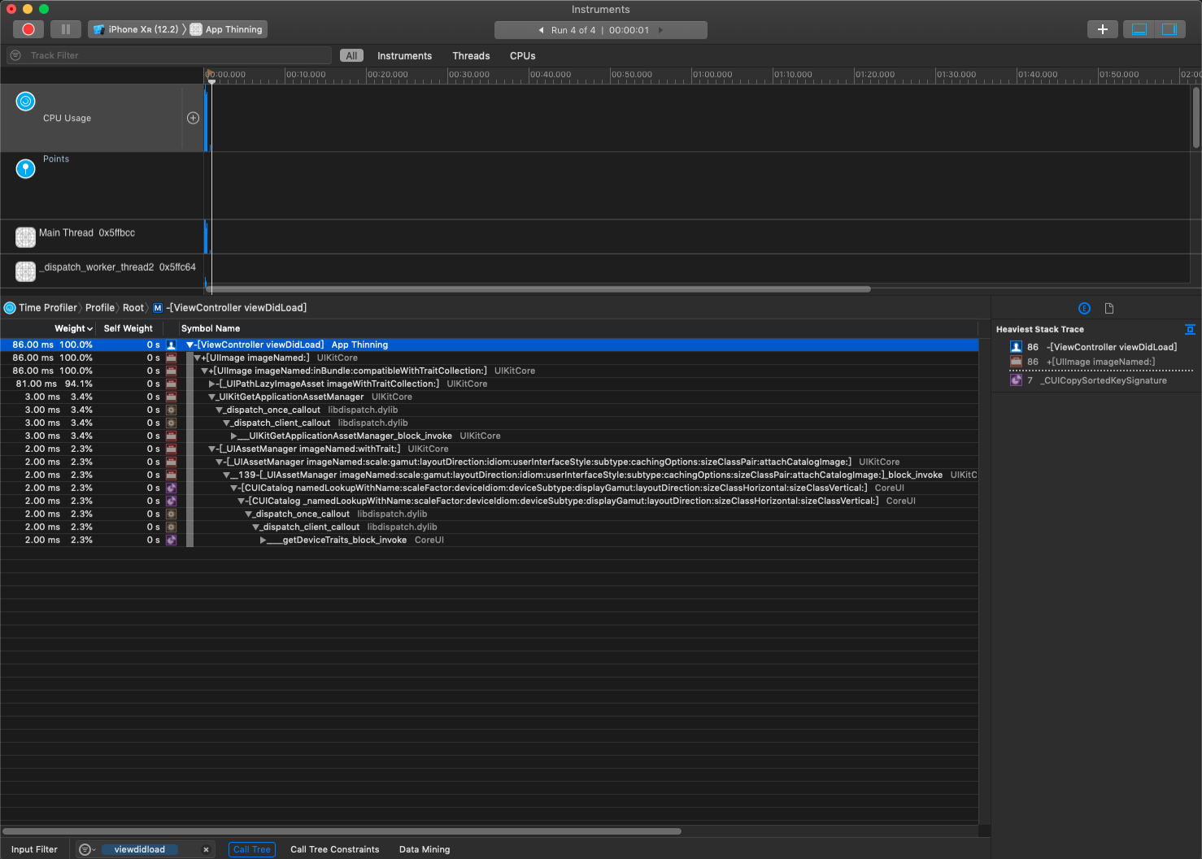Click libdispatch icon of _dispatch_once_callout 3.00 ms row

point(171,410)
